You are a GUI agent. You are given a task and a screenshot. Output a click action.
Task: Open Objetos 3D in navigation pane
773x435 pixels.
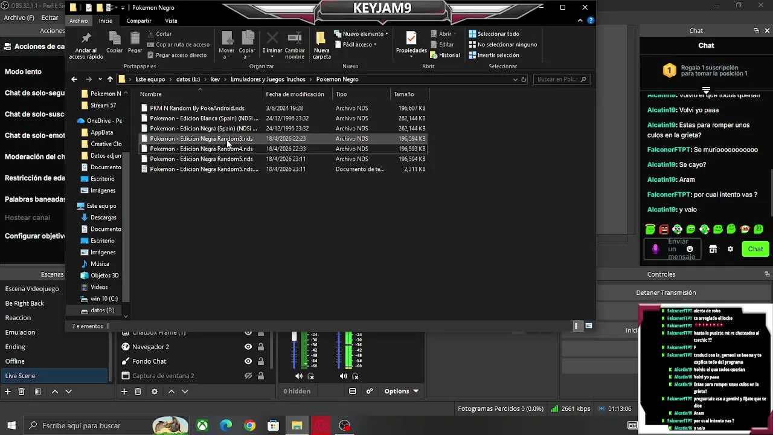pos(100,275)
